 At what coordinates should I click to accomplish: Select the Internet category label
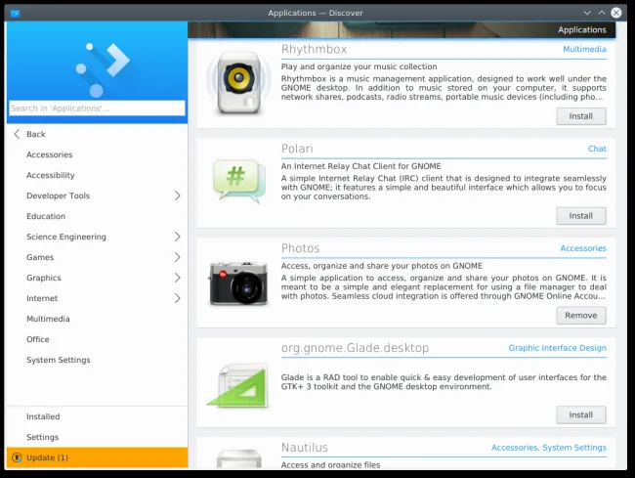[x=42, y=298]
